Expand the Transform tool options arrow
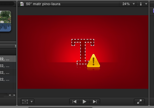 pyautogui.click(x=32, y=101)
